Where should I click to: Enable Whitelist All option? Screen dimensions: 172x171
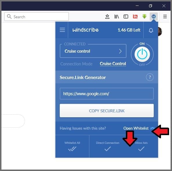72,146
